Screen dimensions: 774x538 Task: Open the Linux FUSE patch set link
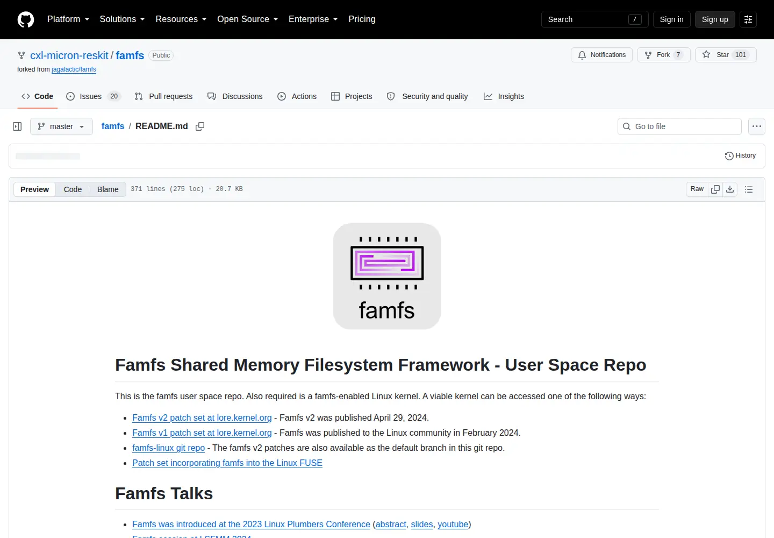pos(227,463)
